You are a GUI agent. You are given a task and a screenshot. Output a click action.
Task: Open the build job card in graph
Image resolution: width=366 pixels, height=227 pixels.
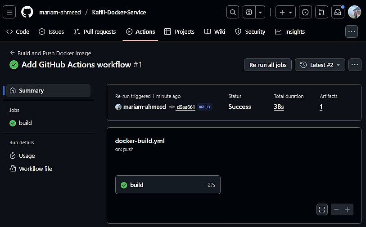click(167, 185)
